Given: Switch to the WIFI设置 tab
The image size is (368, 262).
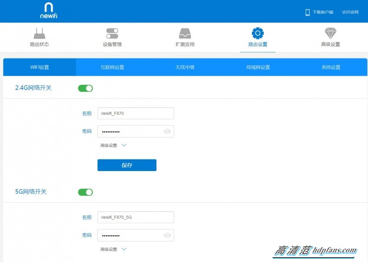Looking at the screenshot, I should 39,67.
